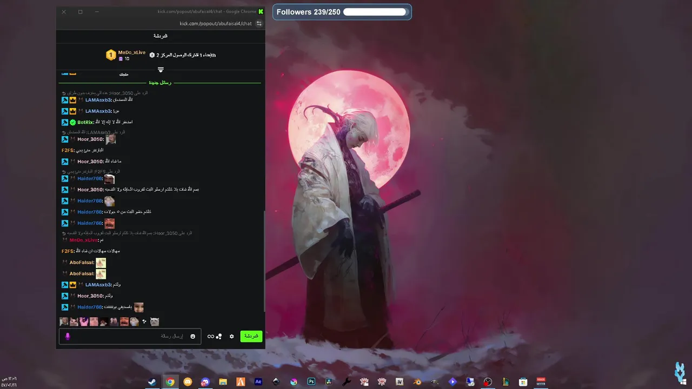The image size is (692, 389).
Task: Click the green verified badge beside BotRix
Action: tap(72, 122)
